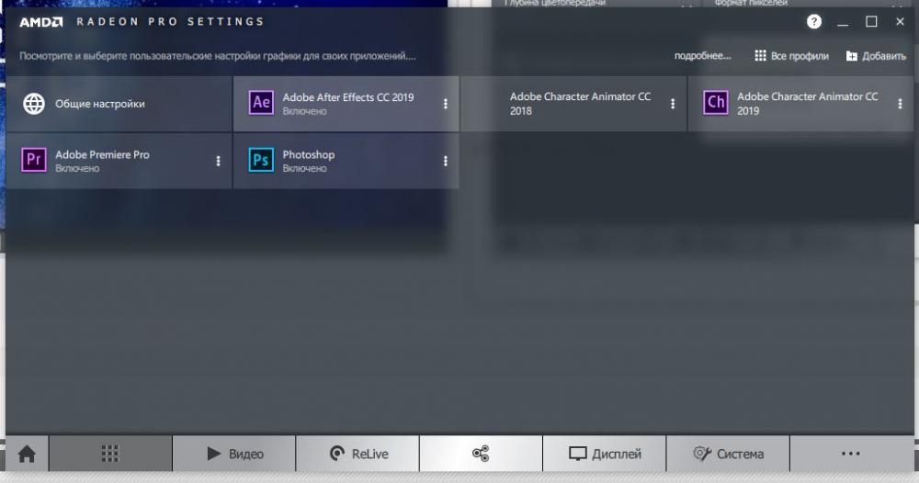Viewport: 919px width, 483px height.
Task: Open the Система tab
Action: 729,454
